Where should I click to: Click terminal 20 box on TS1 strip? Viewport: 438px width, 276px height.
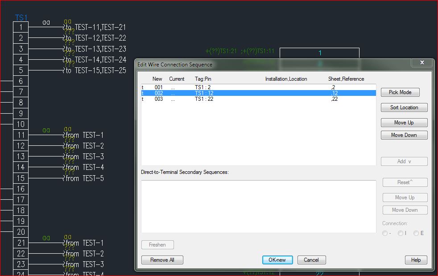(21, 232)
